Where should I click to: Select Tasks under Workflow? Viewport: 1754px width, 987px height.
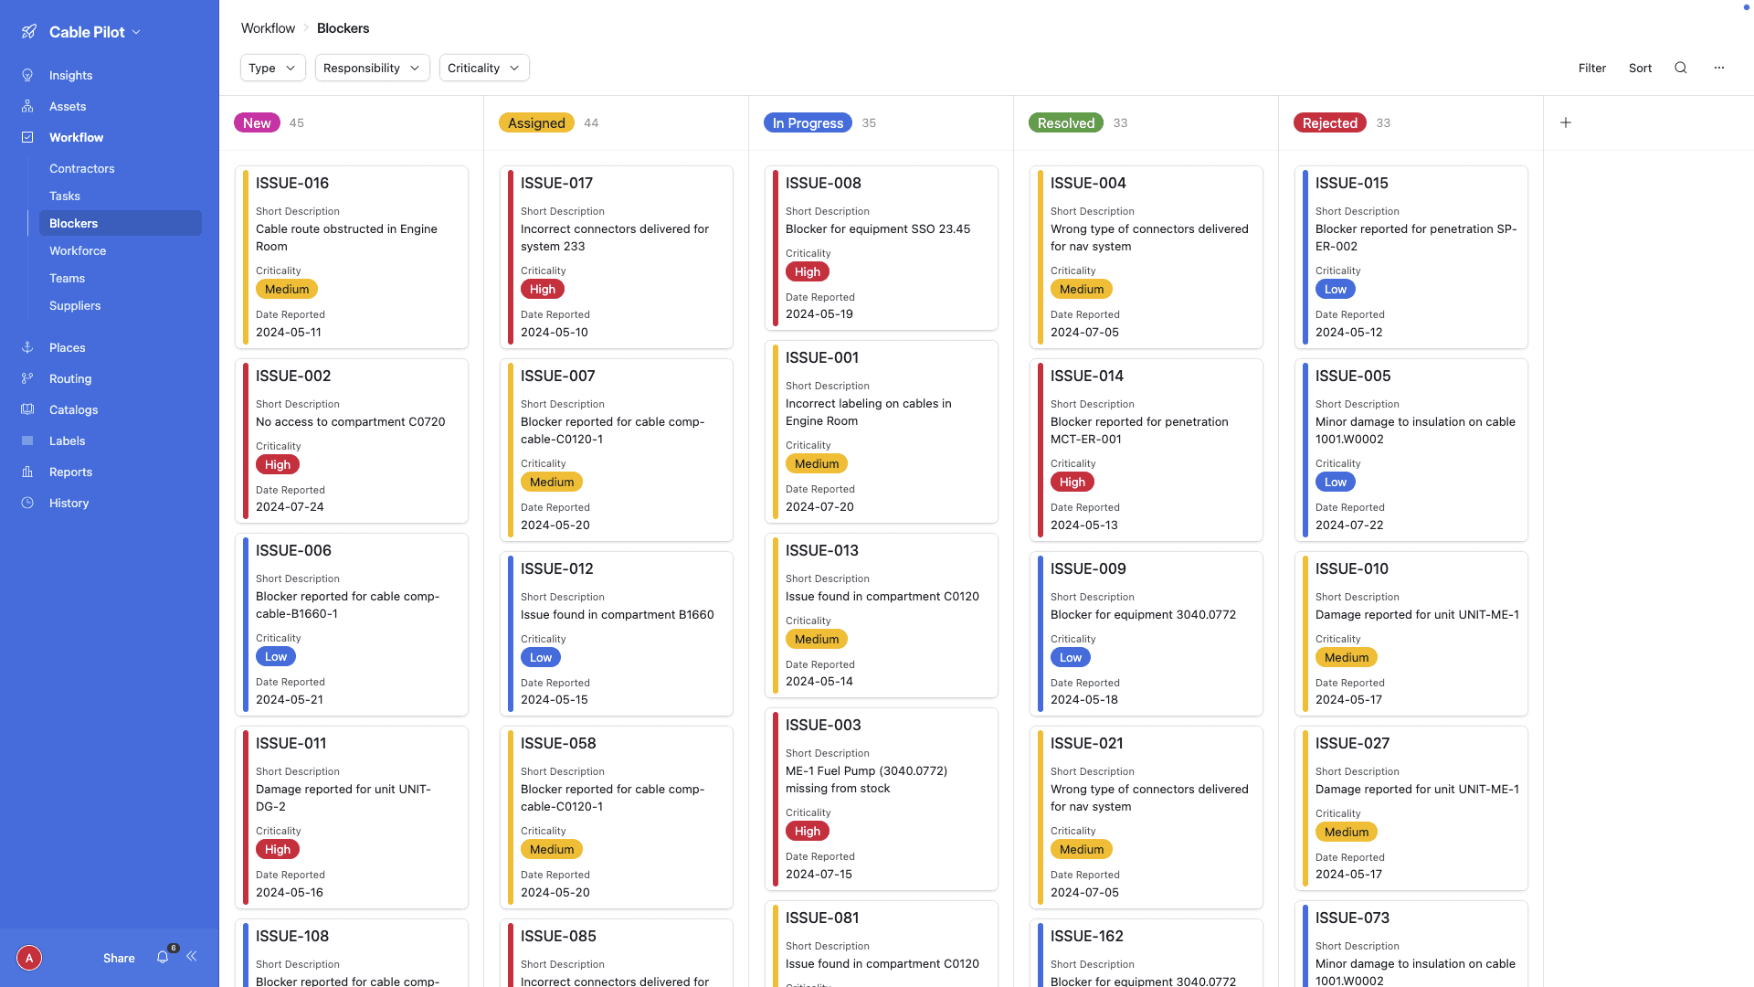(x=64, y=196)
